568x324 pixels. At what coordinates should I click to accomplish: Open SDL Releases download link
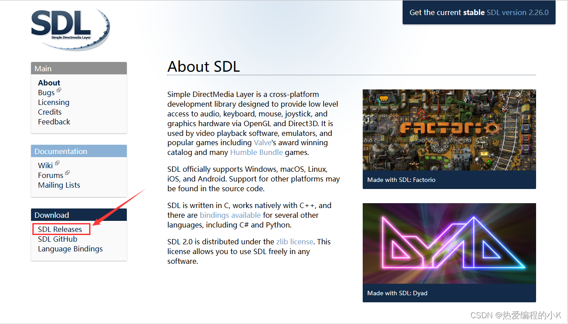pyautogui.click(x=60, y=229)
